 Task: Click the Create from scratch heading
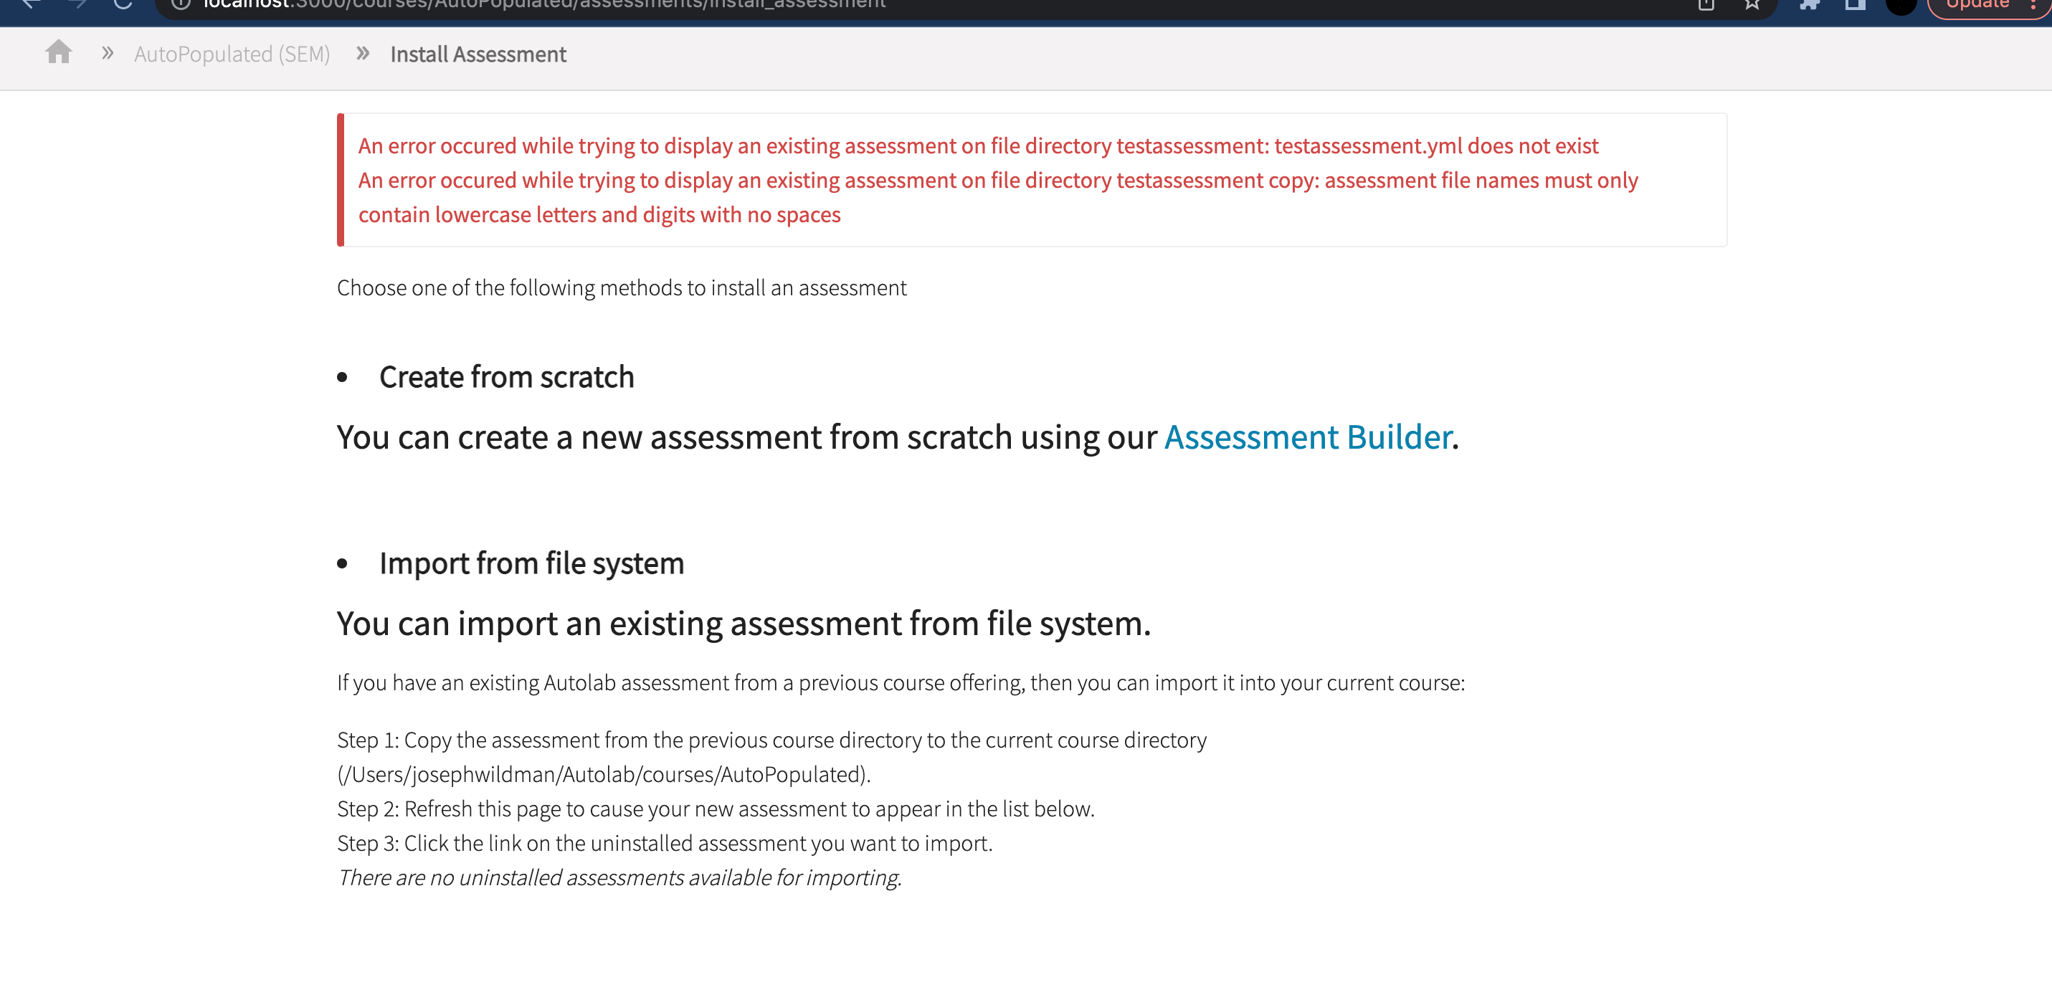(x=506, y=378)
